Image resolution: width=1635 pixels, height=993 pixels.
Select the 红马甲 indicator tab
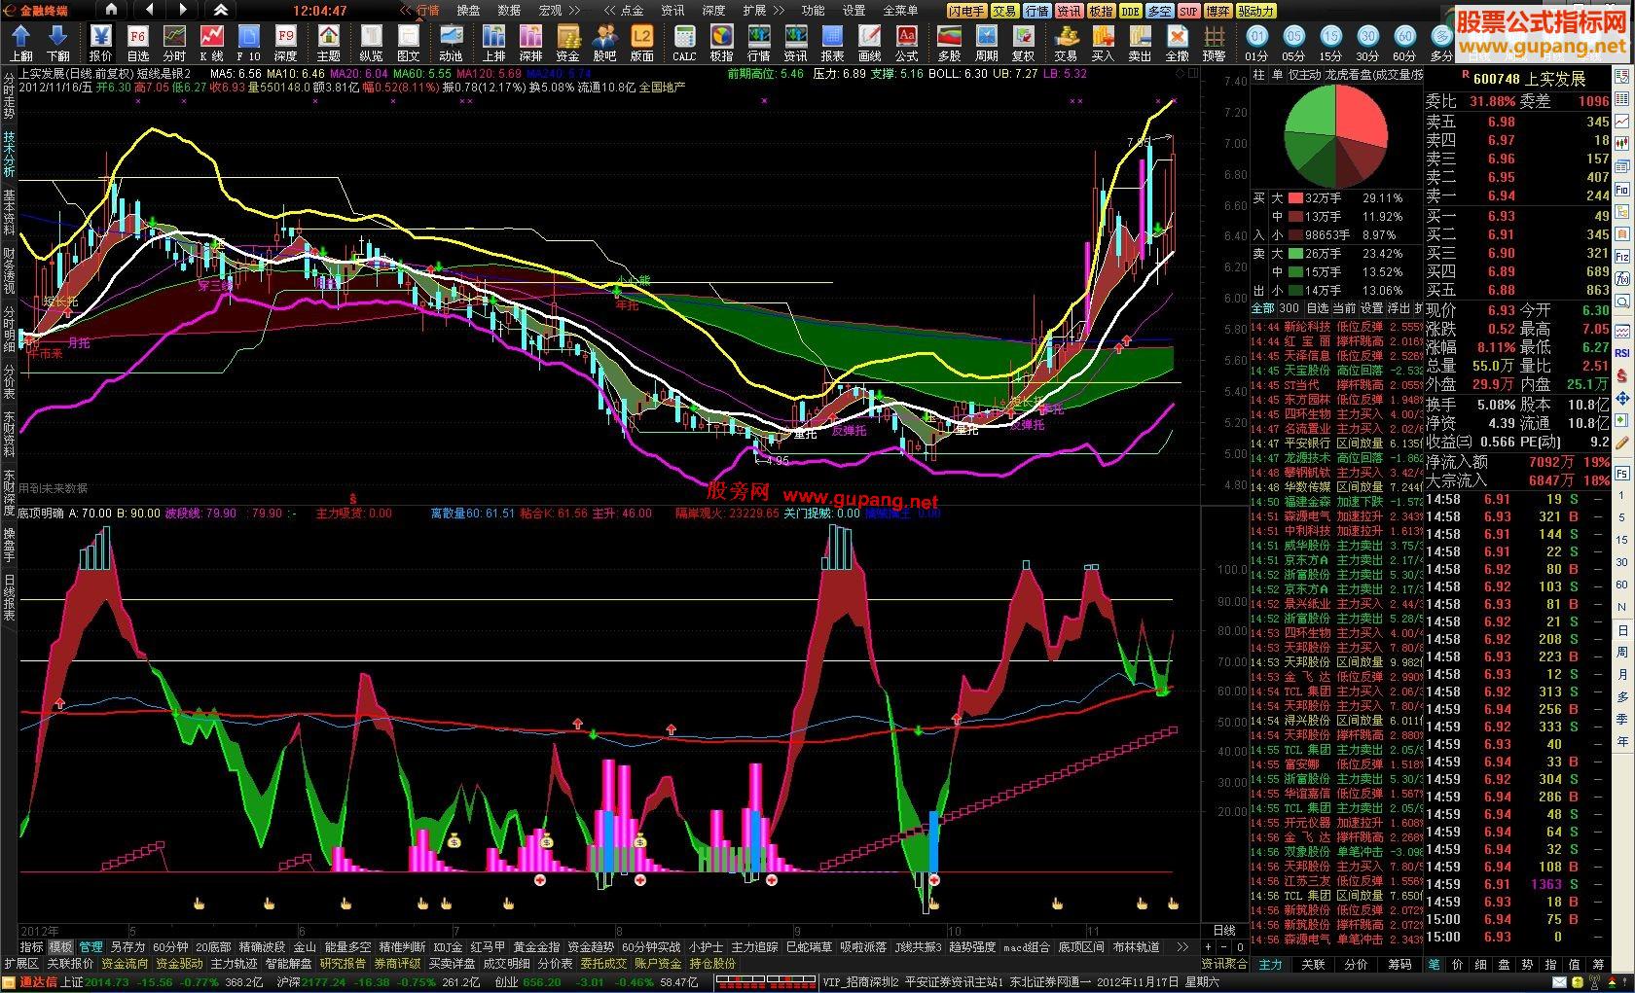488,946
